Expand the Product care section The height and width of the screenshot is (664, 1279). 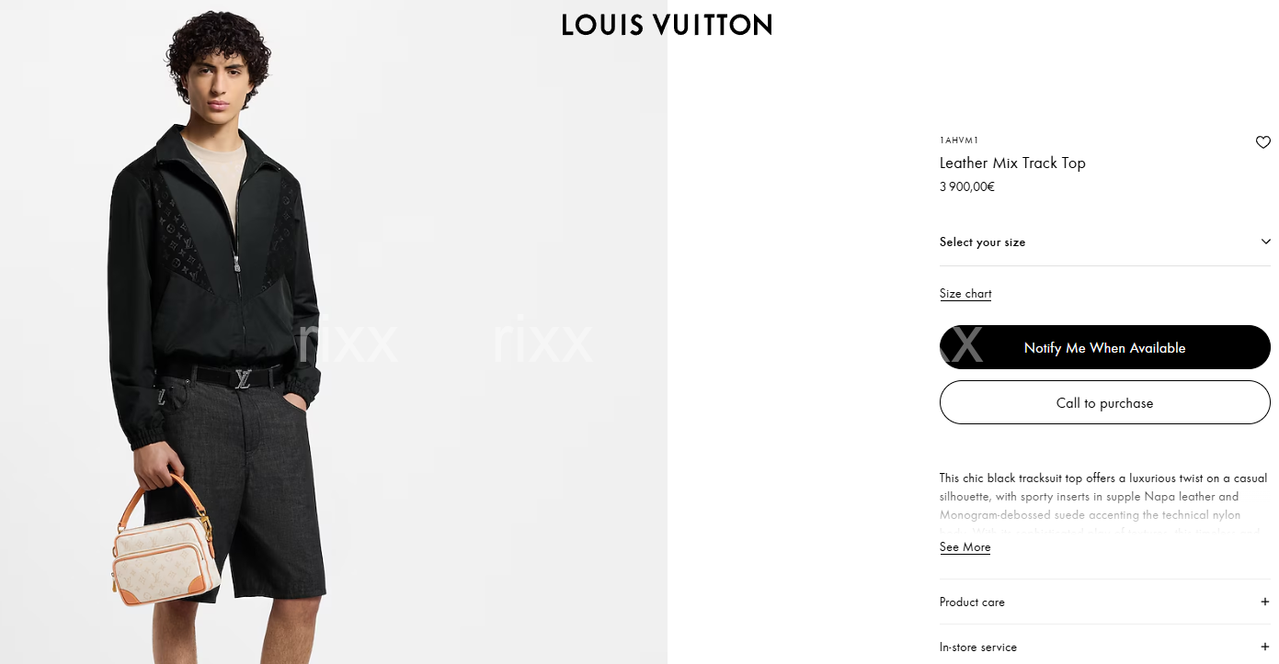[1104, 602]
